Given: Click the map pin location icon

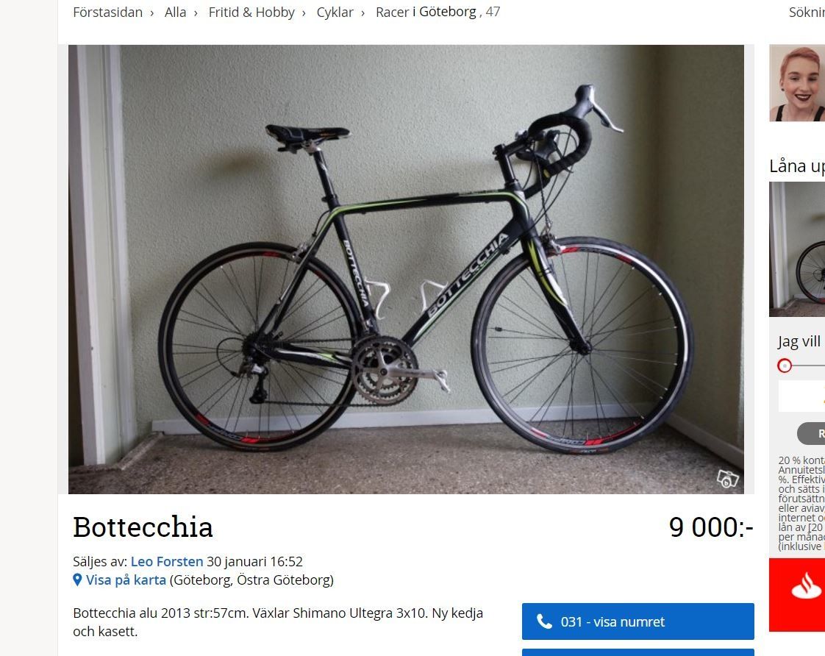Looking at the screenshot, I should (77, 580).
